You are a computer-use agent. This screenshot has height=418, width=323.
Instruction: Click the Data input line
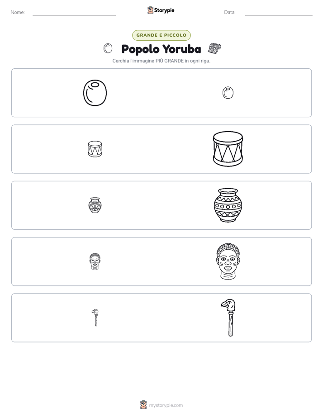click(x=279, y=13)
